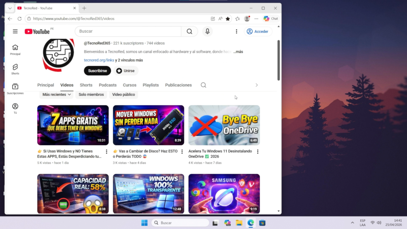Enable the Video público filter
Image resolution: width=407 pixels, height=229 pixels.
[x=124, y=95]
